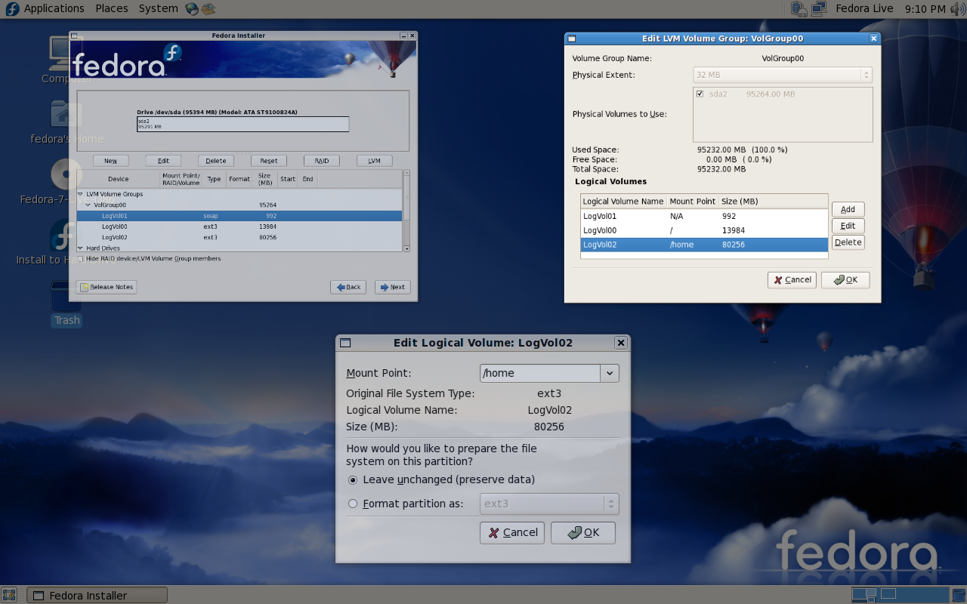Open the Mount Point dropdown arrow
Screen dimensions: 967x604
tap(610, 373)
